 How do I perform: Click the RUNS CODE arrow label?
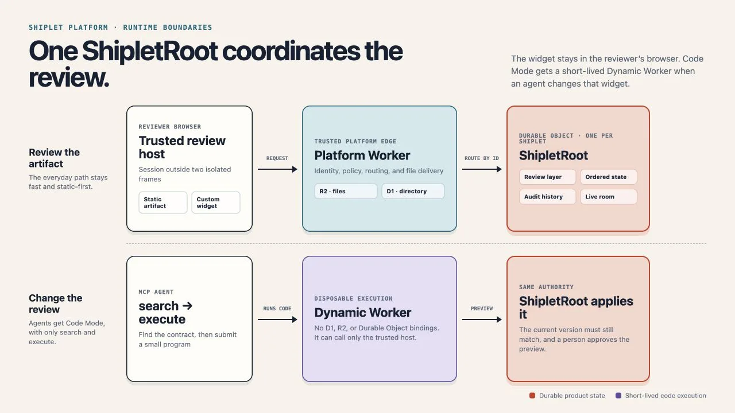(277, 309)
